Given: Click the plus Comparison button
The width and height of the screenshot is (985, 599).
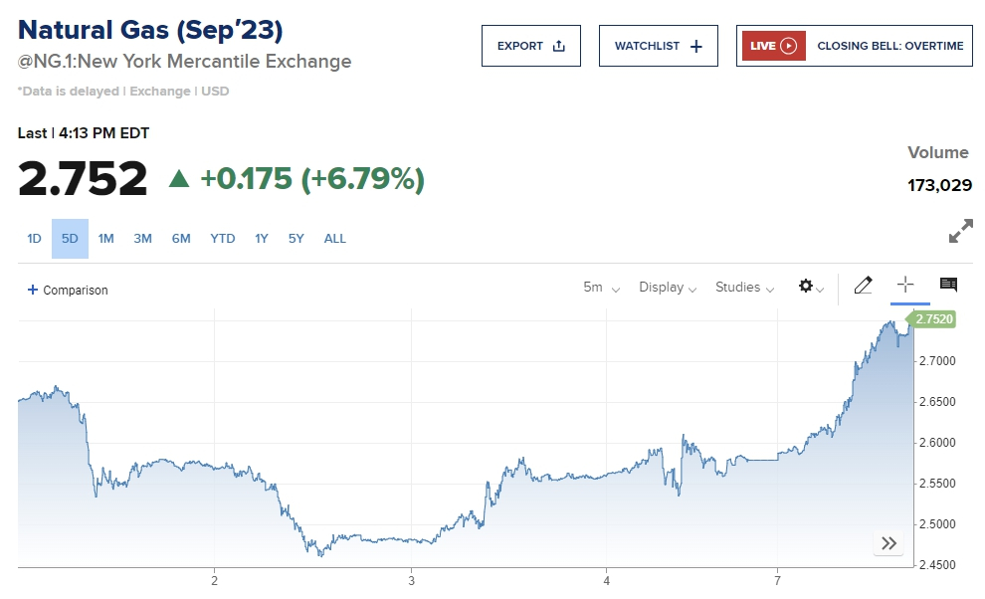Looking at the screenshot, I should click(x=68, y=290).
